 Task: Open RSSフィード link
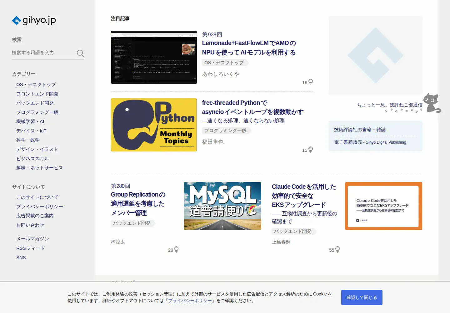tap(31, 248)
